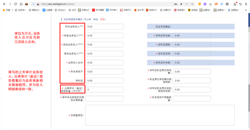Click the 该年度职业责任保险费 input field
This screenshot has height=130, width=250.
point(192,71)
